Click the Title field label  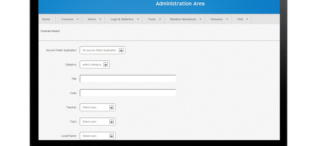(x=74, y=79)
